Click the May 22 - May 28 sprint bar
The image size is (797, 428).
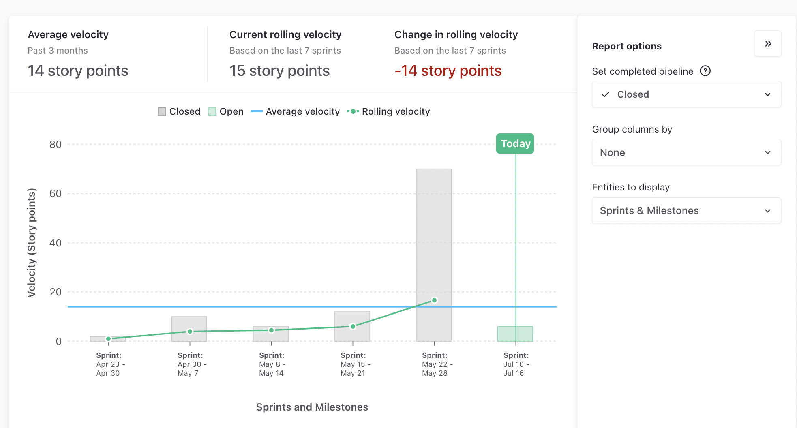[434, 255]
